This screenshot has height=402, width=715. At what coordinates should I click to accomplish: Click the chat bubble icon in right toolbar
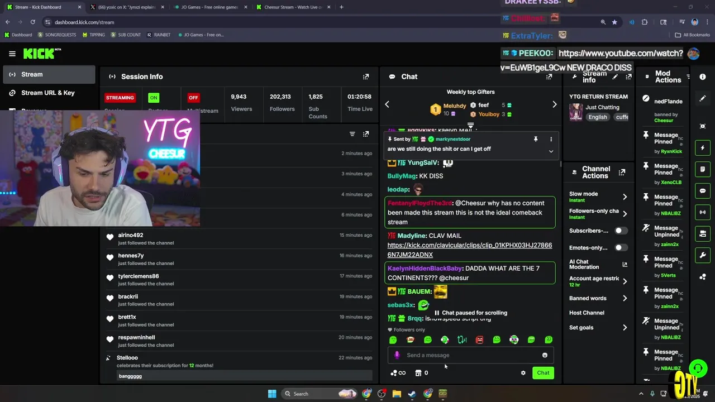703,191
